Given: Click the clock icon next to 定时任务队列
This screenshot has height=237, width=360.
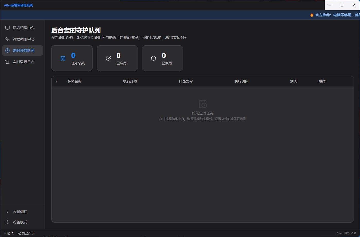Looking at the screenshot, I should pyautogui.click(x=7, y=50).
